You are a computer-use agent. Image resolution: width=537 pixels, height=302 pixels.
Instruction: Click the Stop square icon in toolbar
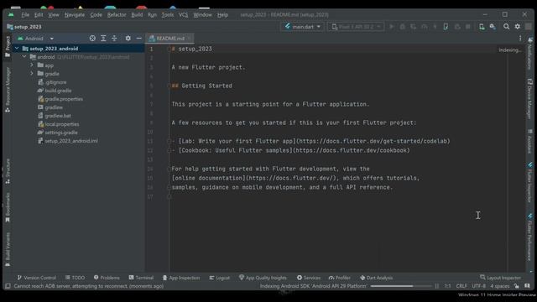(x=468, y=27)
